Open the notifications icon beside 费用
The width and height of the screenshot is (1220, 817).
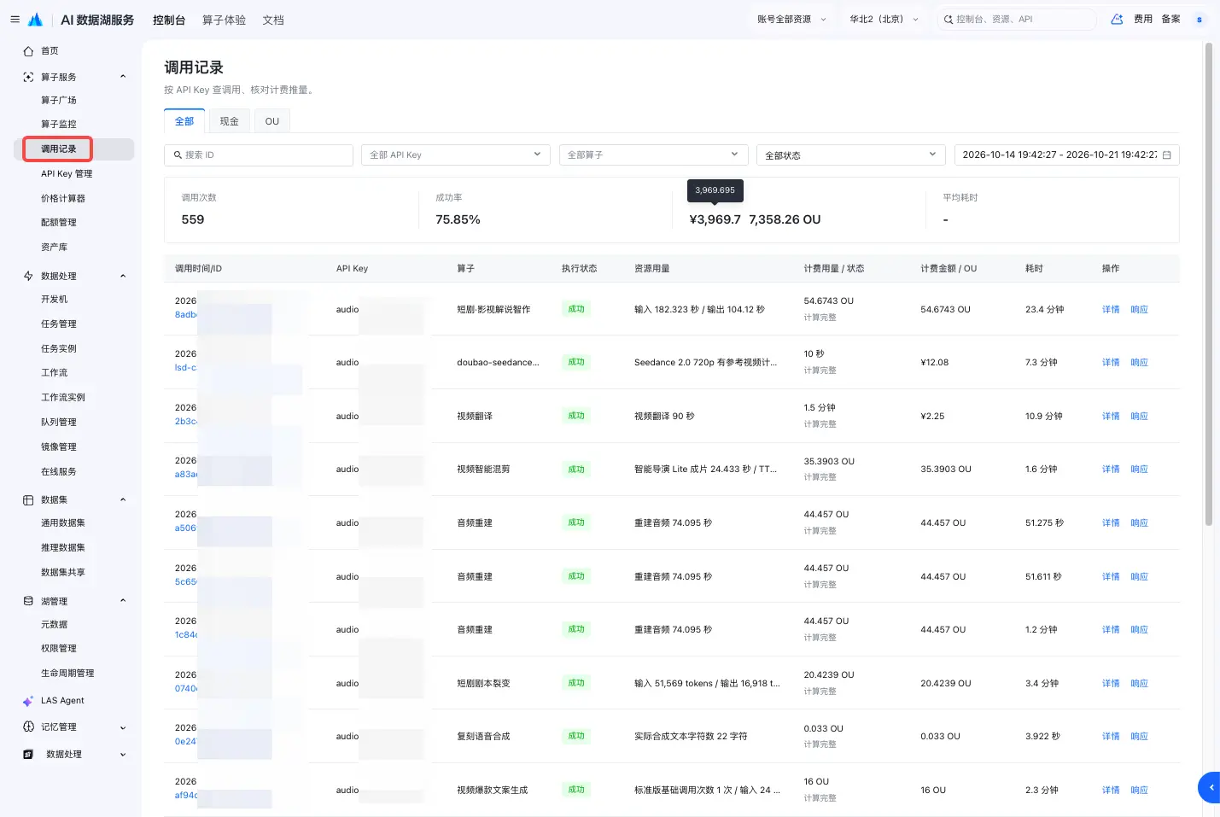[1117, 19]
